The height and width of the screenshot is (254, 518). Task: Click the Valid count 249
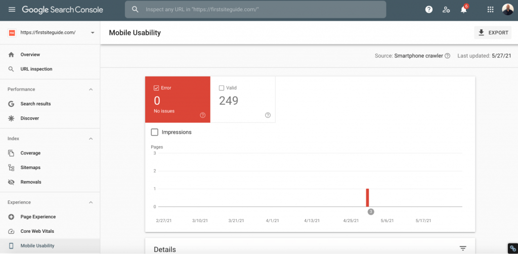click(x=229, y=100)
